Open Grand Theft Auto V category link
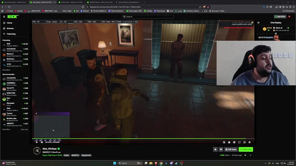 (52, 155)
